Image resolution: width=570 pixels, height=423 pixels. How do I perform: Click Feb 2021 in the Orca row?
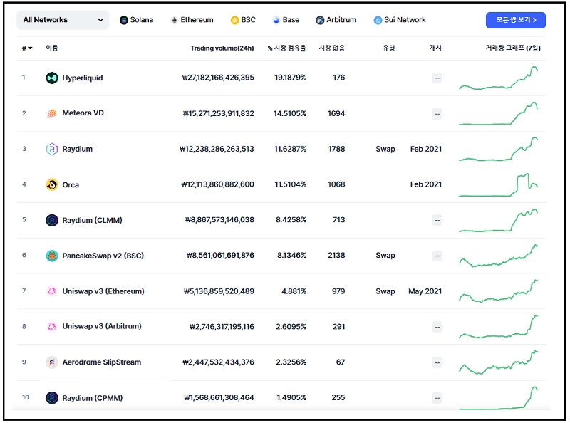pyautogui.click(x=426, y=184)
